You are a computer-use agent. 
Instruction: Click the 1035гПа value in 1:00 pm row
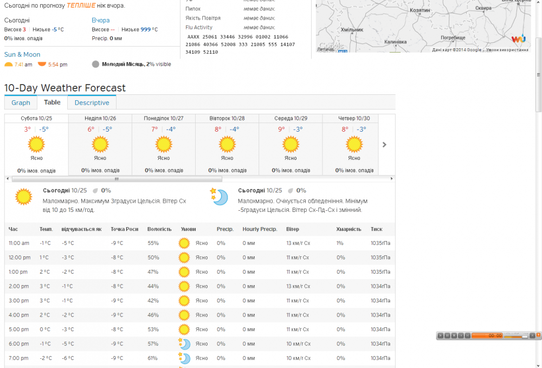coord(380,272)
